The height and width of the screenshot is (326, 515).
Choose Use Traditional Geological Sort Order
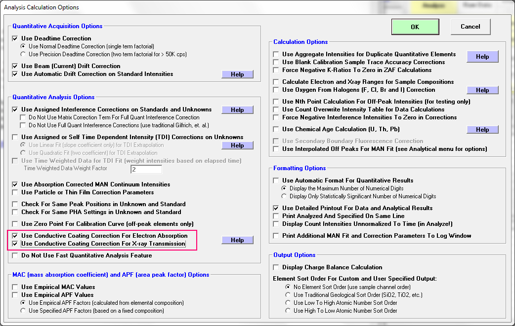(288, 295)
